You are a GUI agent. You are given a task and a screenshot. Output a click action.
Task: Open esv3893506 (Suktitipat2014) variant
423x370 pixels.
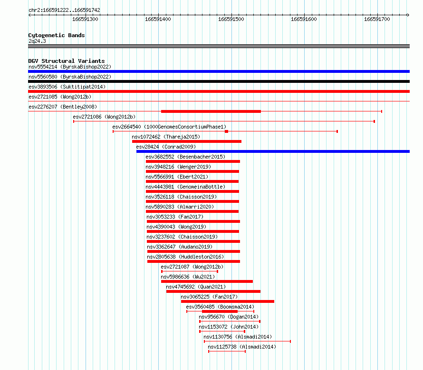(x=67, y=87)
